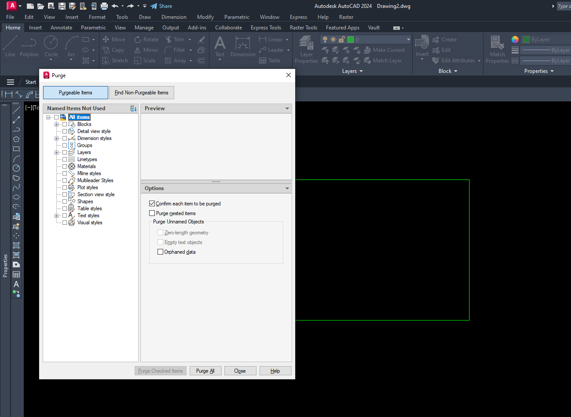571x417 pixels.
Task: Switch to Find Non-Purgeable Items
Action: point(142,93)
